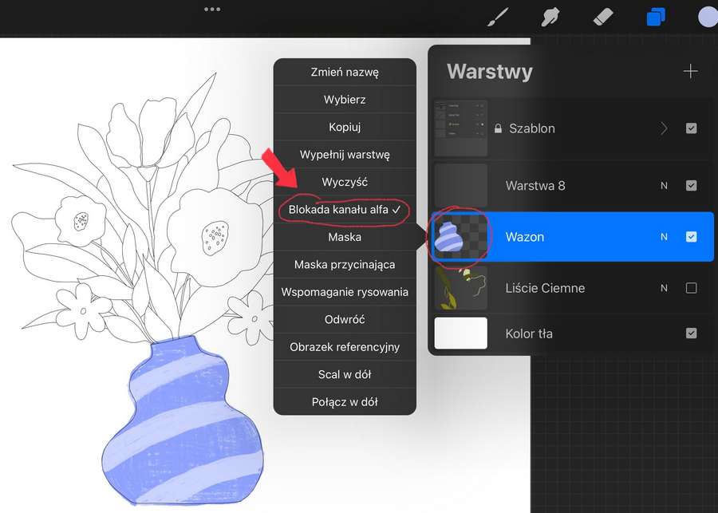The width and height of the screenshot is (718, 513).
Task: Tap the Szablon group name
Action: 532,128
